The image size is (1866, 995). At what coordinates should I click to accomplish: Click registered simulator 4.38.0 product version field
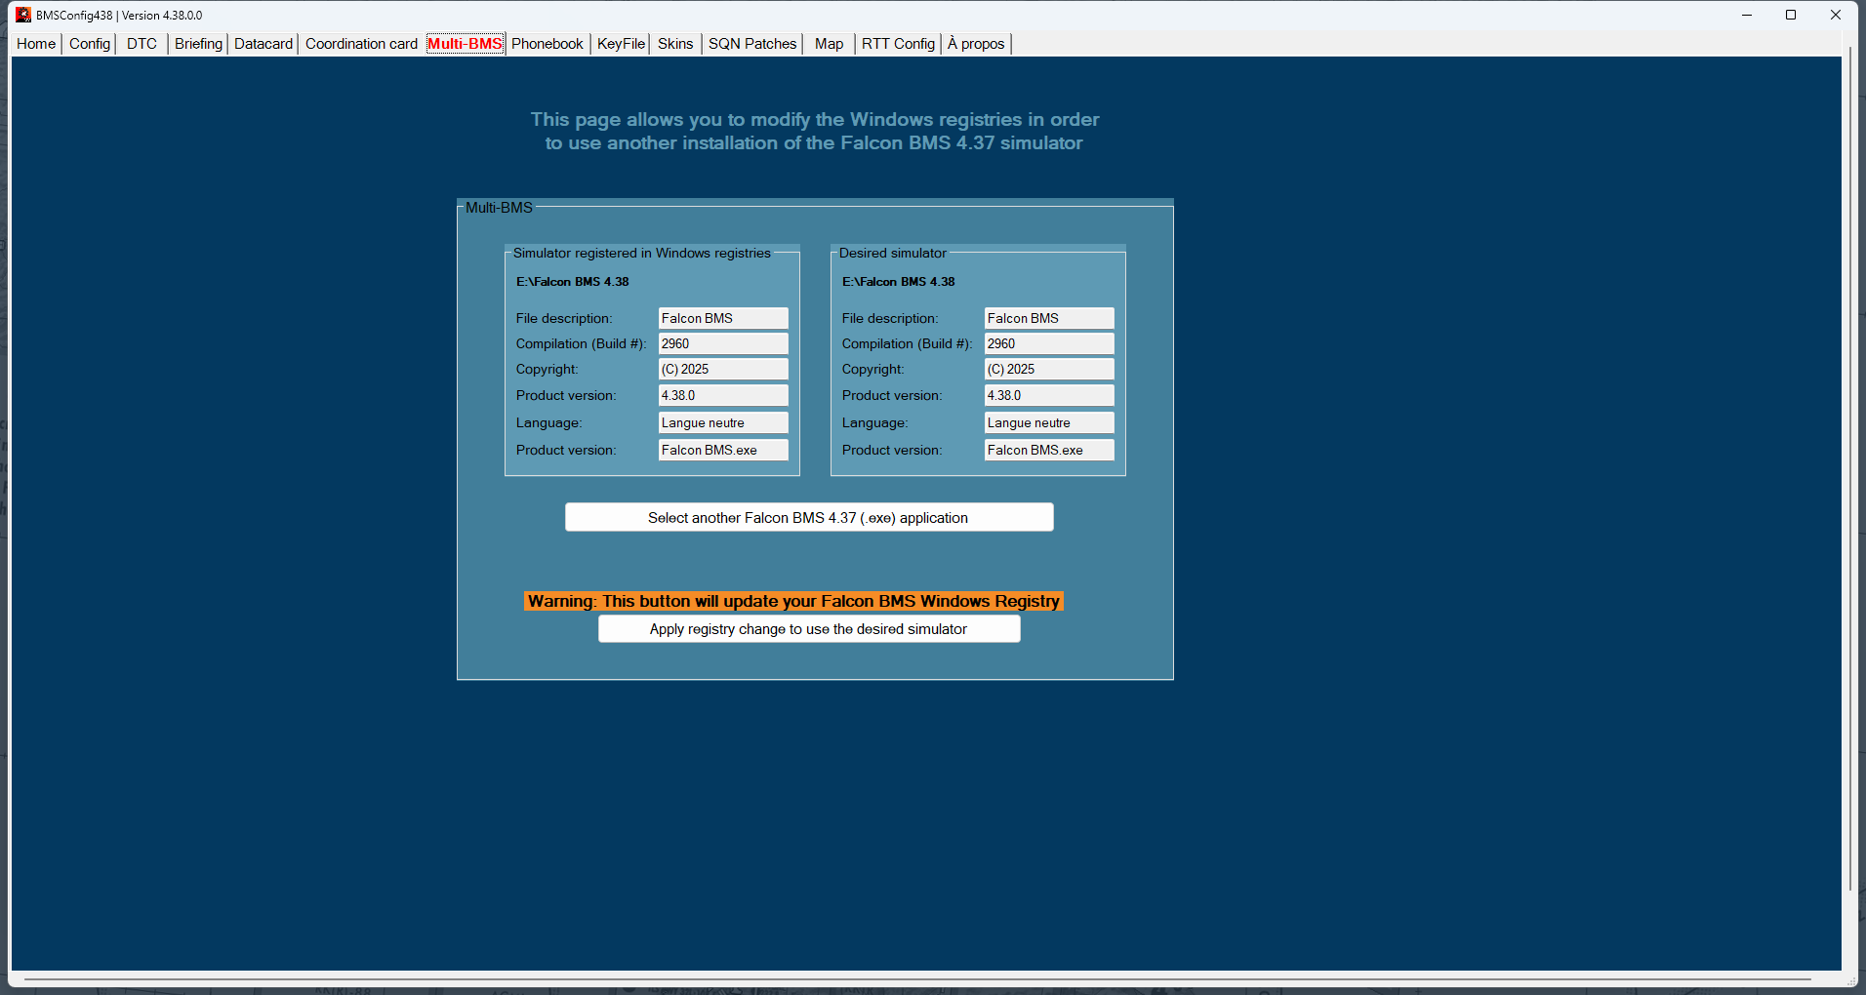click(723, 395)
